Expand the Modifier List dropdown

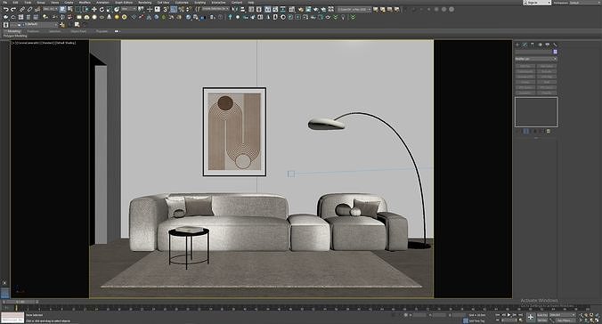coord(535,59)
